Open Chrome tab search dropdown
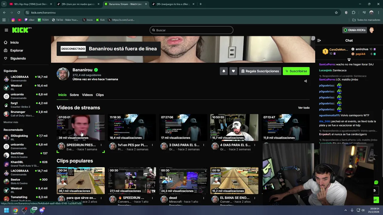Screen dimensions: 383x215 coord(4,4)
